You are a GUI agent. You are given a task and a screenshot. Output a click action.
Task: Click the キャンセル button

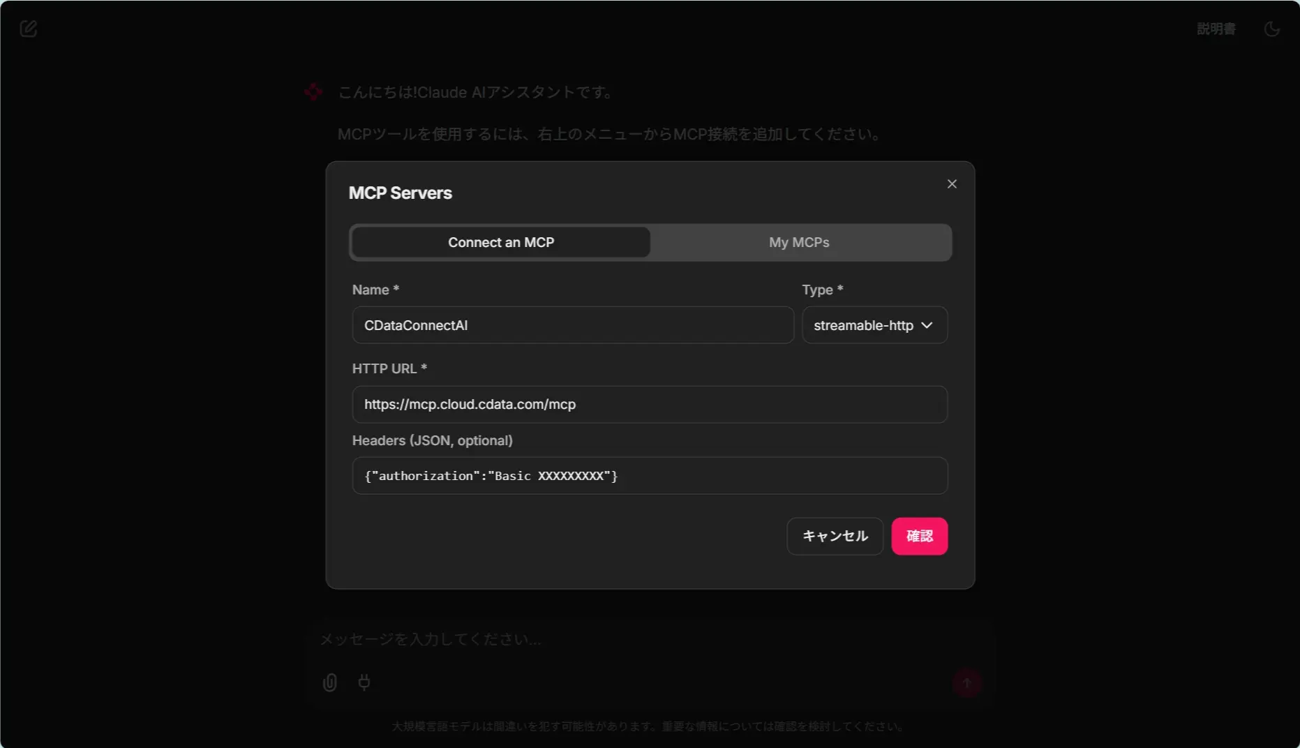tap(835, 536)
